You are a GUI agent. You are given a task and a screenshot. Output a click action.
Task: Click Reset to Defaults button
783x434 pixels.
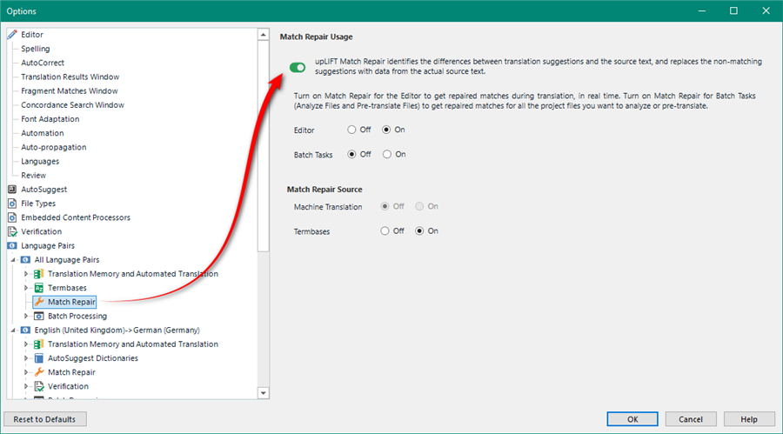click(x=45, y=419)
